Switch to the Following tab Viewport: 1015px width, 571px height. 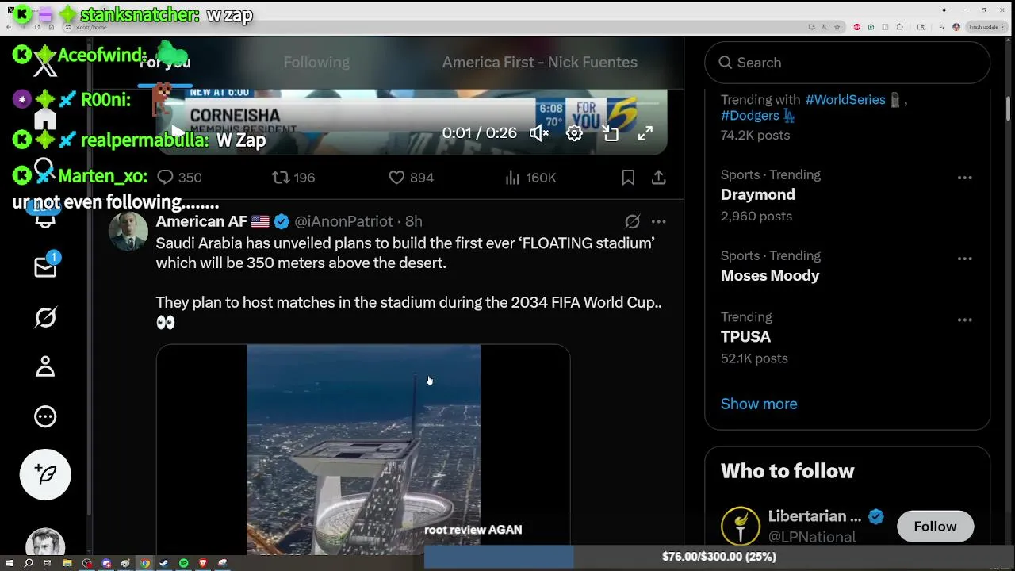[316, 62]
